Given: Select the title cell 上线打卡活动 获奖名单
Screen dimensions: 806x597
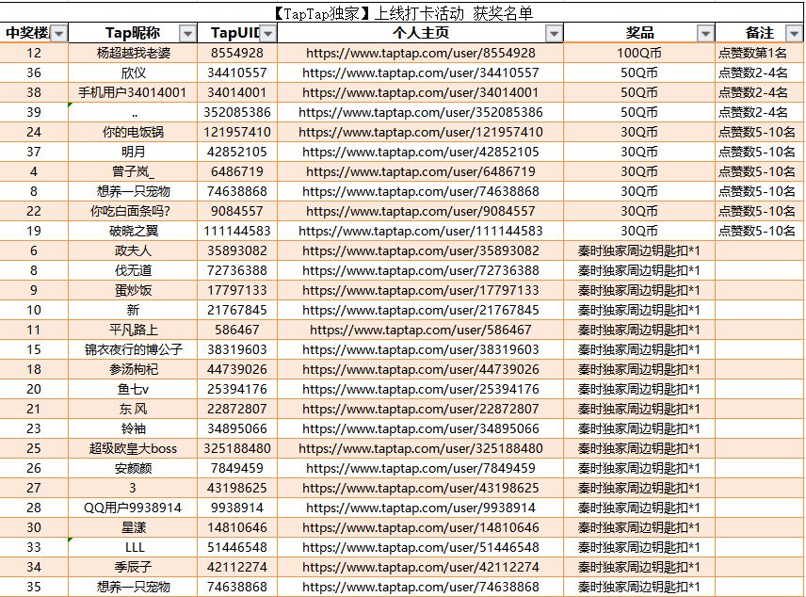Looking at the screenshot, I should coord(402,13).
